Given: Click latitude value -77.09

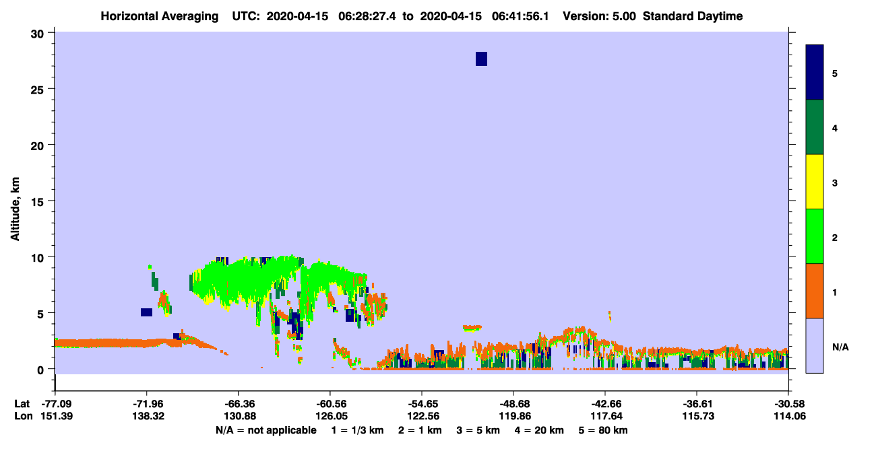Looking at the screenshot, I should pyautogui.click(x=55, y=404).
